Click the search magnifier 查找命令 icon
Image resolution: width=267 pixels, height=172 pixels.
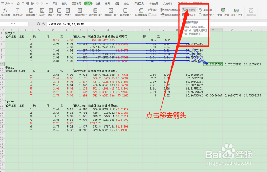coord(179,3)
